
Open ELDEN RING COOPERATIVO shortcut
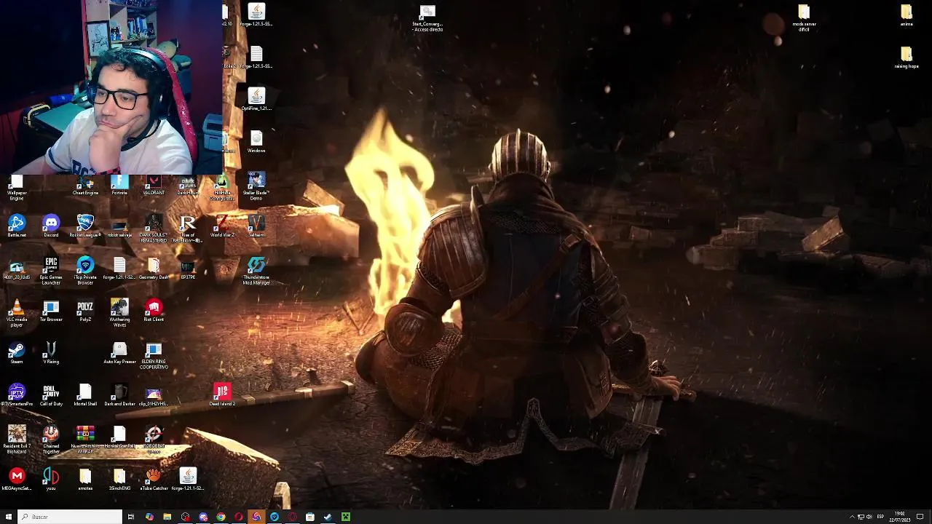[x=154, y=355]
